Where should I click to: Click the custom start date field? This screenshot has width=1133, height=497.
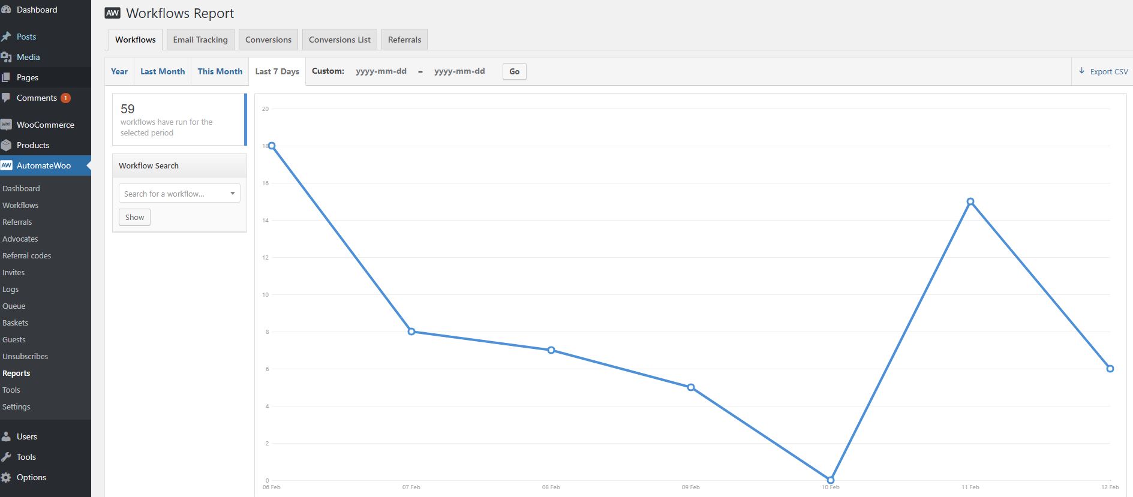(381, 71)
